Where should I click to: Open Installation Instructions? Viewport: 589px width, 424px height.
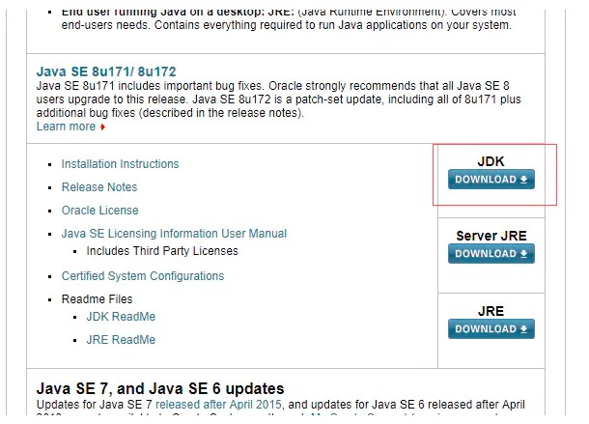tap(120, 164)
